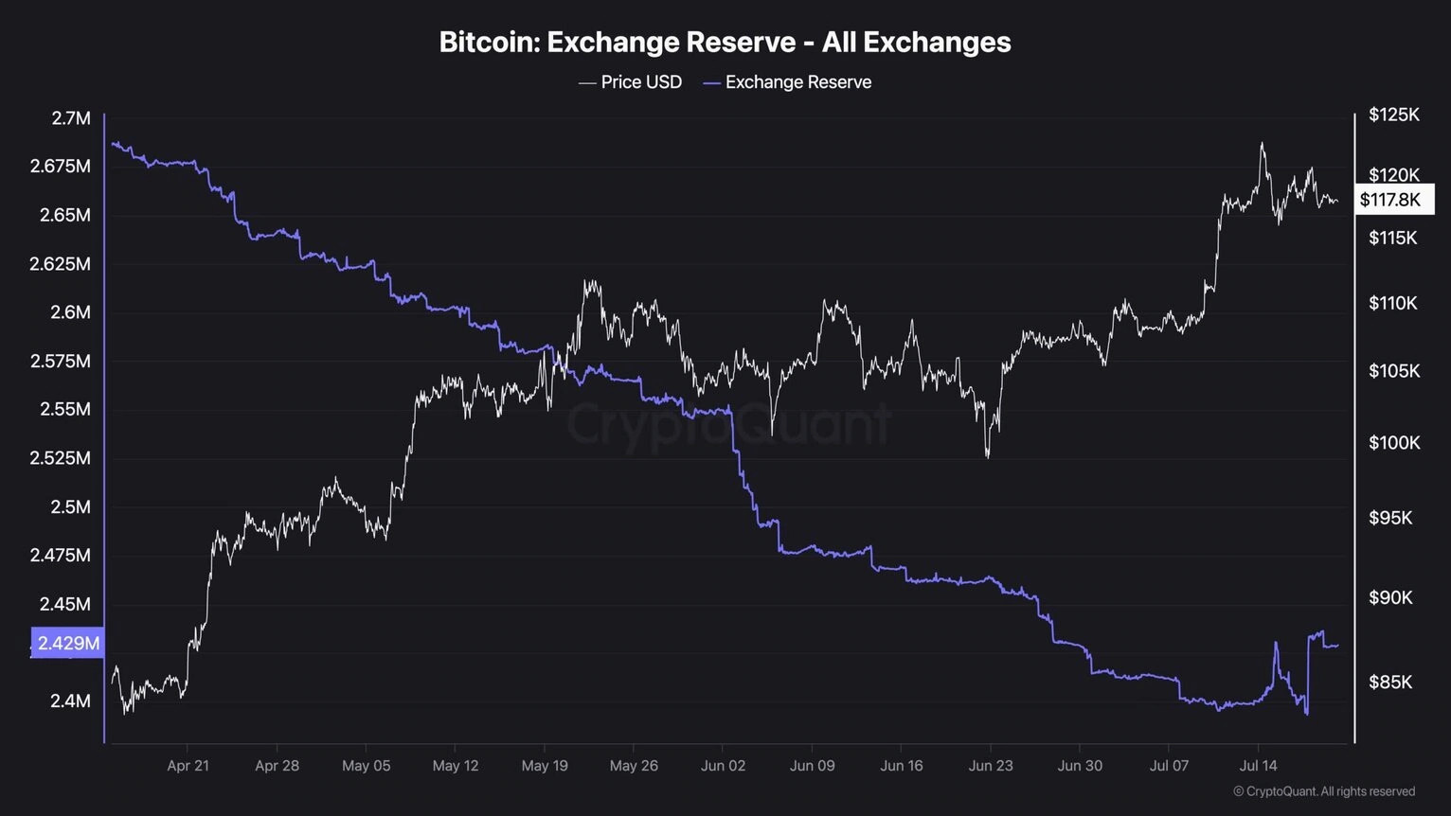Click the $117.8K current price tag
Screen dimensions: 1451x816
tap(1390, 200)
